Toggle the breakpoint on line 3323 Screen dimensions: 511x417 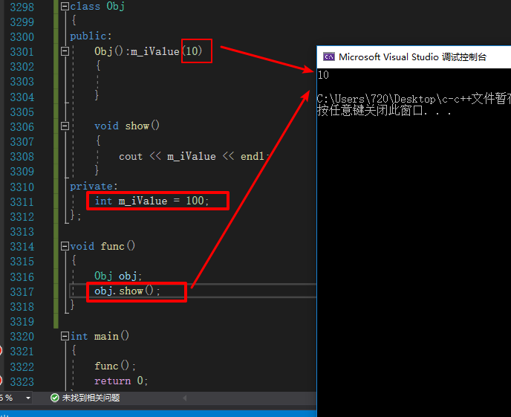click(x=1, y=381)
